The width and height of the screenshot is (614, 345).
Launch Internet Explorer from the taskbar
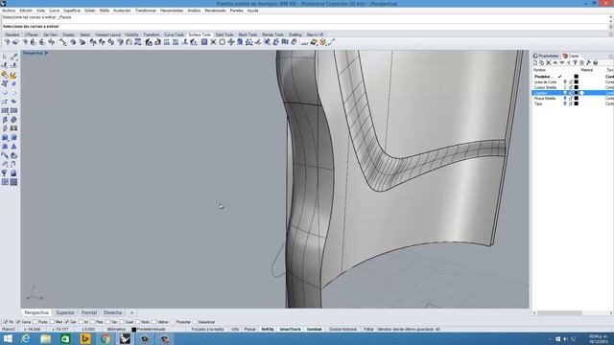click(26, 338)
